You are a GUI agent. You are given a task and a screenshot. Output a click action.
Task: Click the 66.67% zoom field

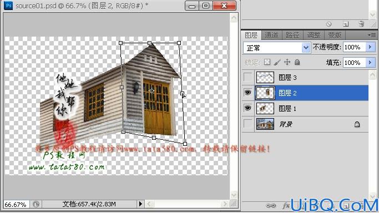point(16,204)
